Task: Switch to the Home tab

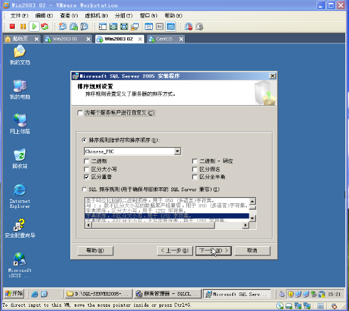Action: 20,39
